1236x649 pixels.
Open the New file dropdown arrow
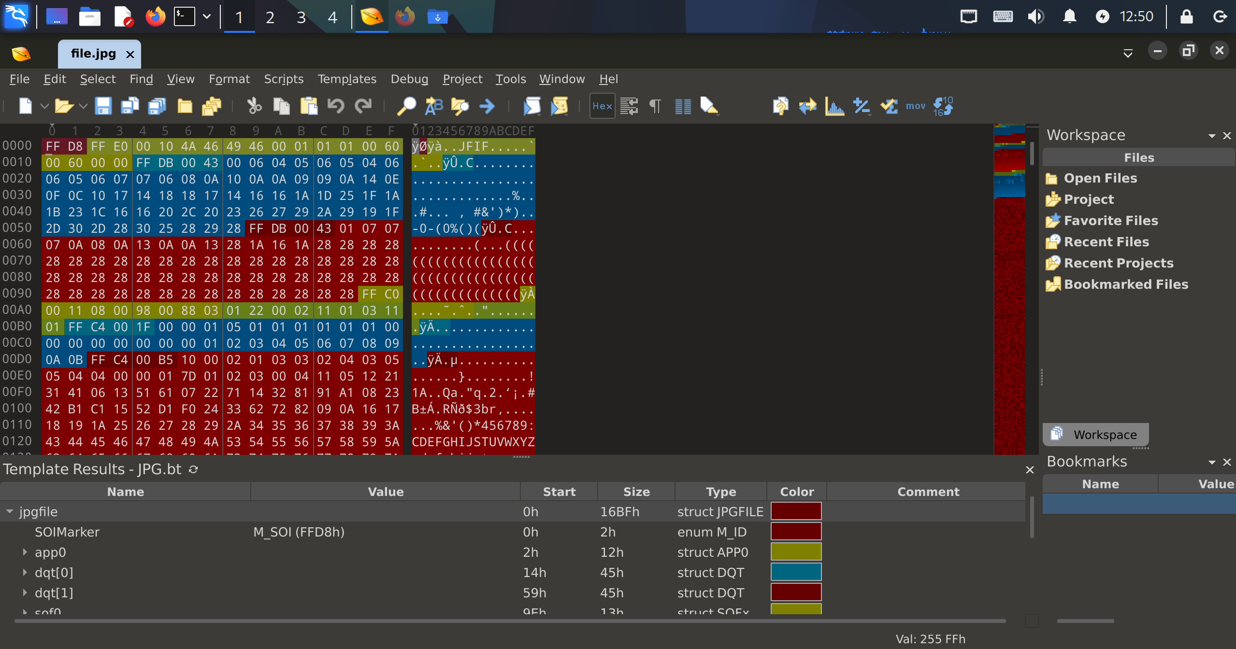point(44,106)
